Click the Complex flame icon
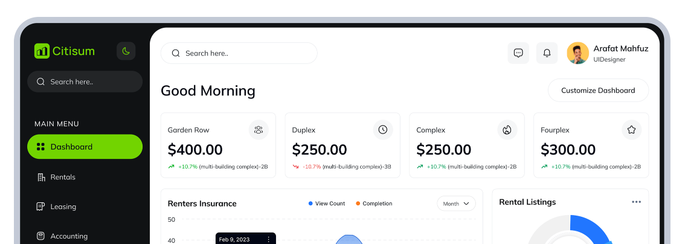Image resolution: width=688 pixels, height=244 pixels. (x=507, y=130)
